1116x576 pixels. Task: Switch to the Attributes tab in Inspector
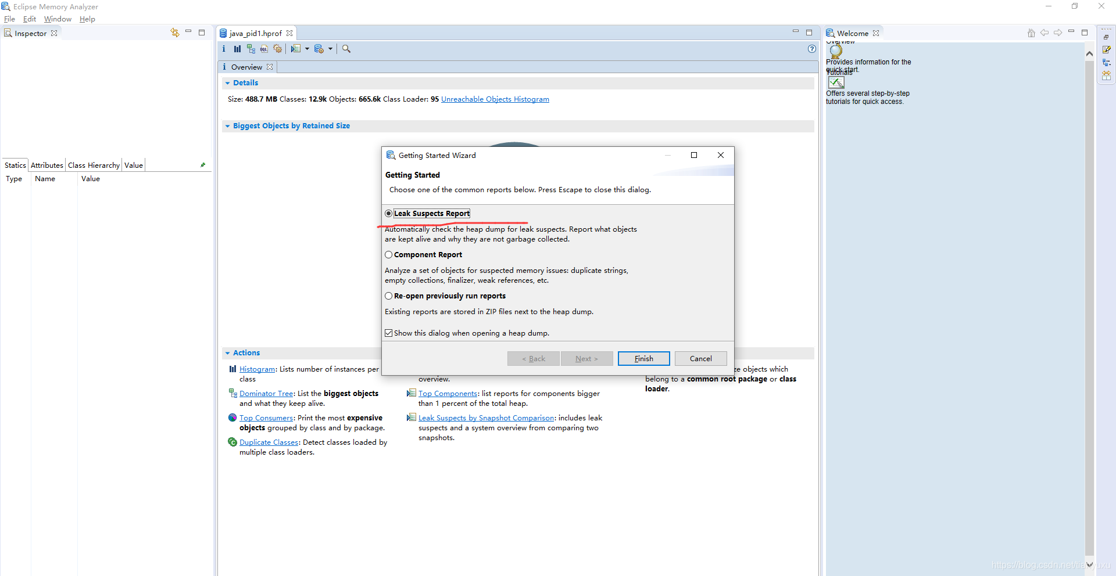[x=46, y=165]
